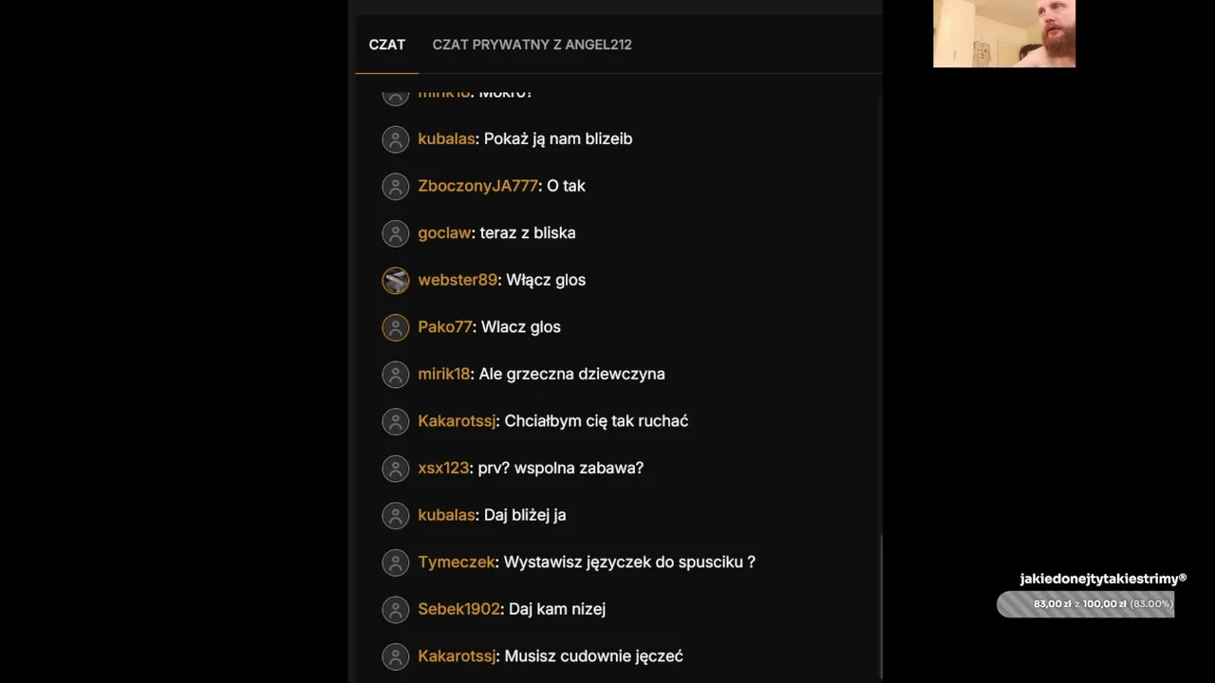Click Sebek1902's avatar icon
Viewport: 1215px width, 683px height.
coord(395,609)
